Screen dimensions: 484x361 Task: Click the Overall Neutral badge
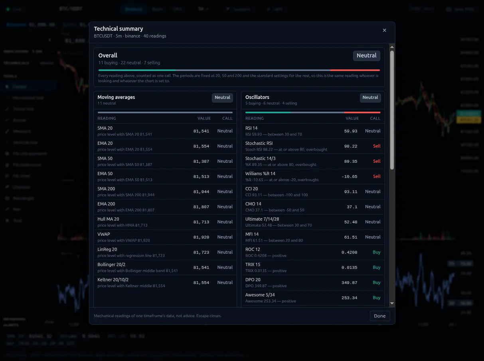click(x=367, y=56)
